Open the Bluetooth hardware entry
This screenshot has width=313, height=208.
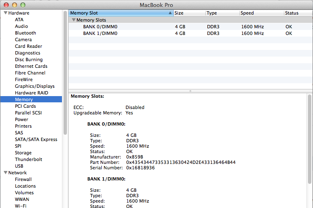point(25,33)
